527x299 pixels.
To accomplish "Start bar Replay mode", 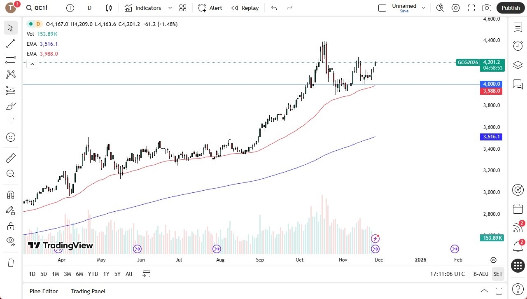I will pos(245,8).
